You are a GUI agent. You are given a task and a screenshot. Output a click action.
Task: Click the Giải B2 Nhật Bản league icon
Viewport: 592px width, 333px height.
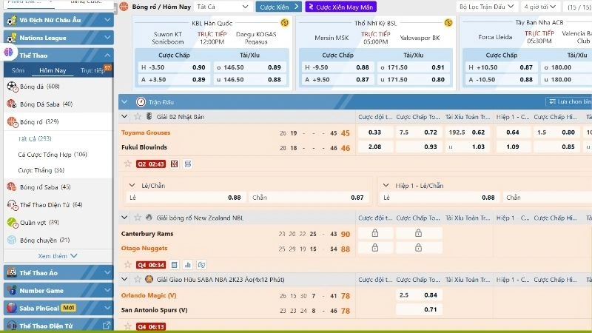point(149,117)
